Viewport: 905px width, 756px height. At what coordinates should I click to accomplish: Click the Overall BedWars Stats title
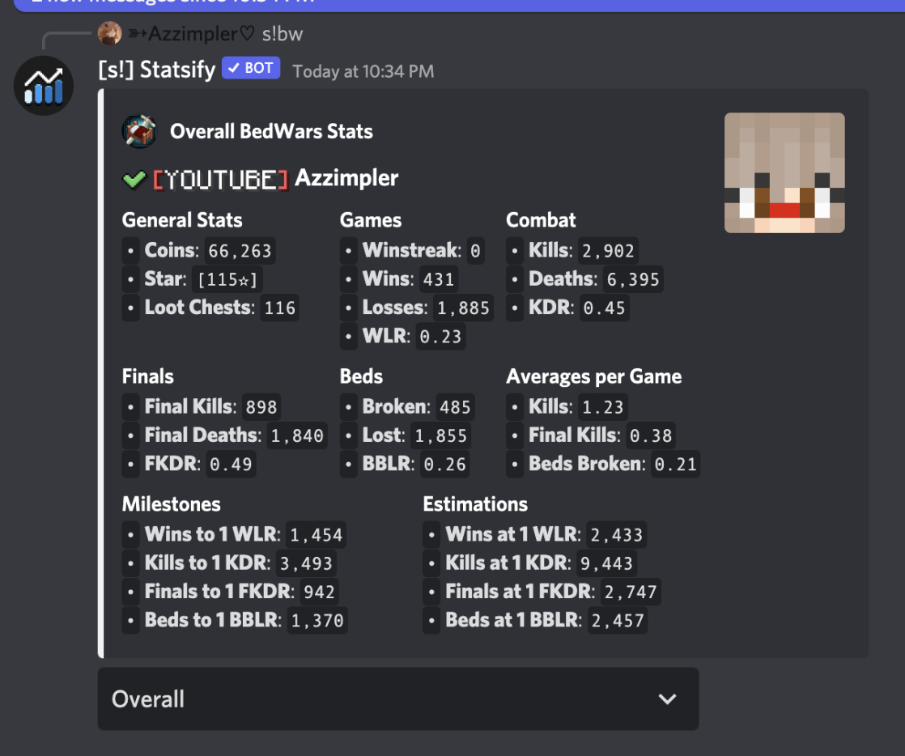tap(271, 132)
